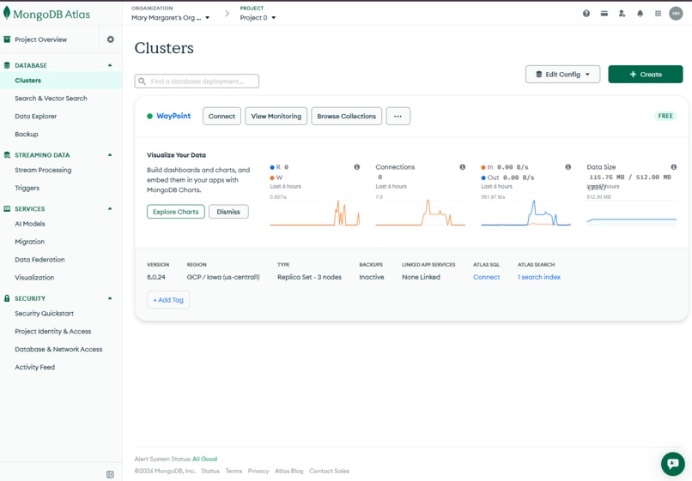Click the Create button

646,75
